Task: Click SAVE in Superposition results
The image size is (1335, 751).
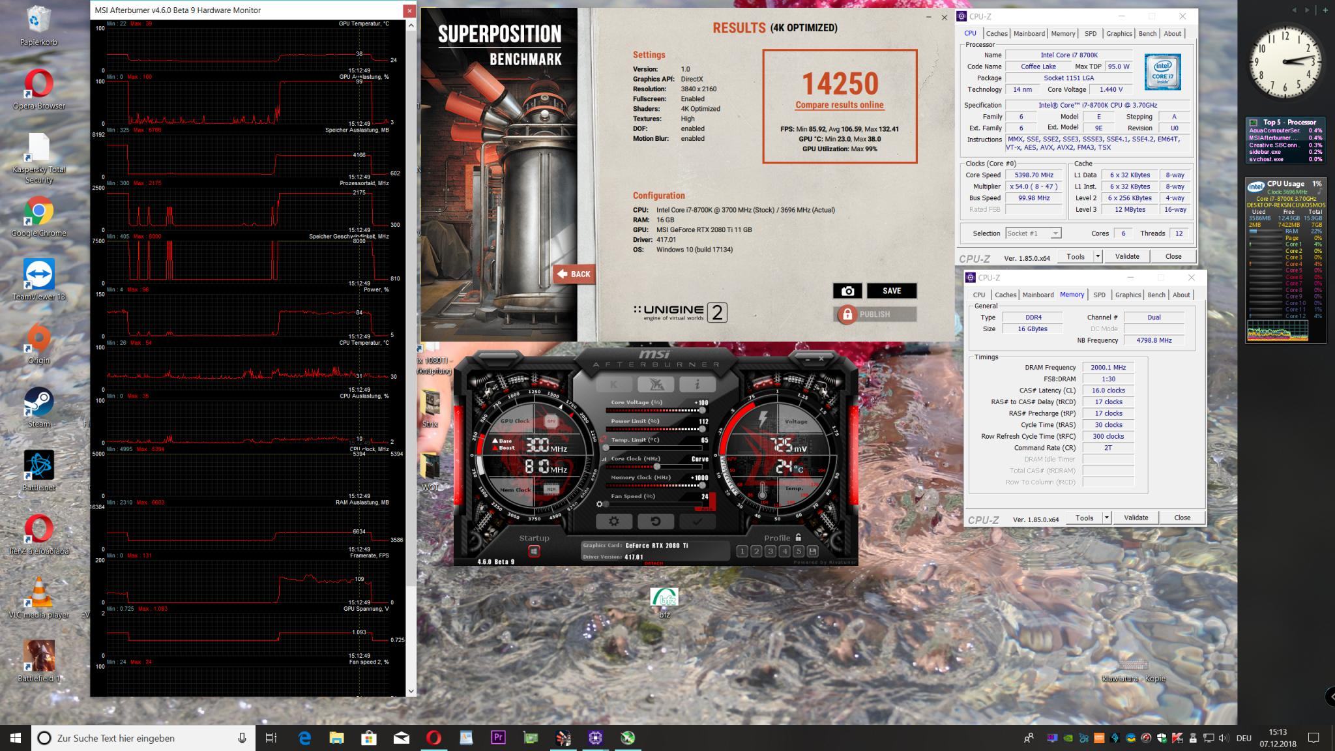Action: [892, 291]
